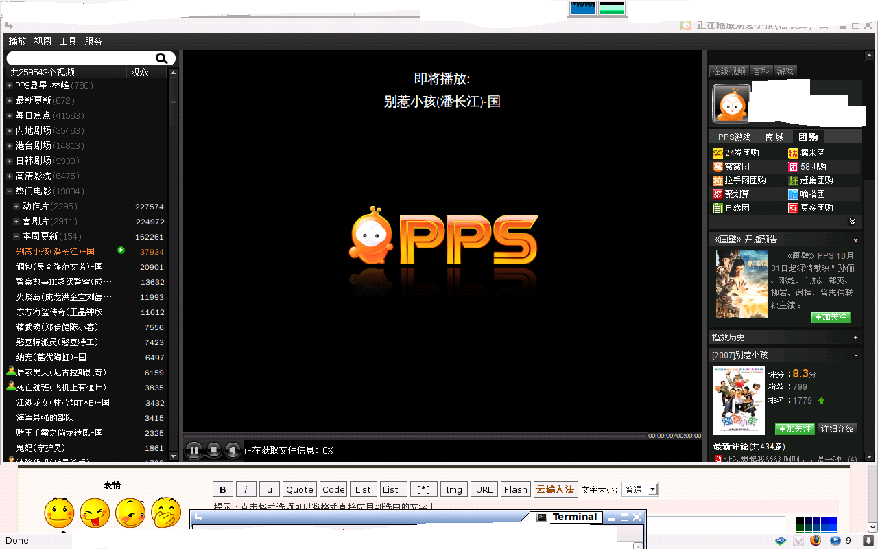Click Flash format button
878x549 pixels.
pyautogui.click(x=515, y=489)
